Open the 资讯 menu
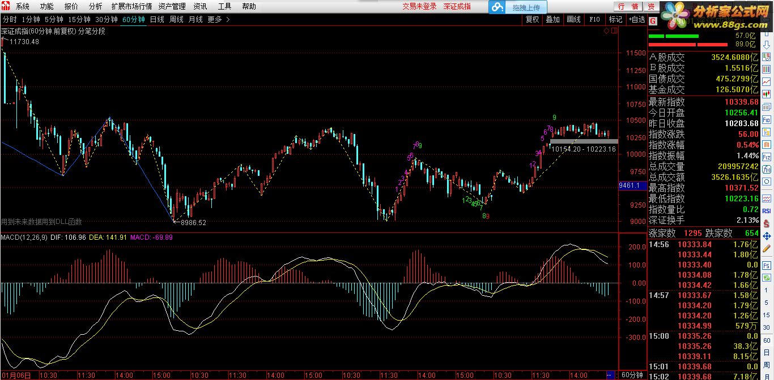The image size is (774, 380). pyautogui.click(x=200, y=7)
